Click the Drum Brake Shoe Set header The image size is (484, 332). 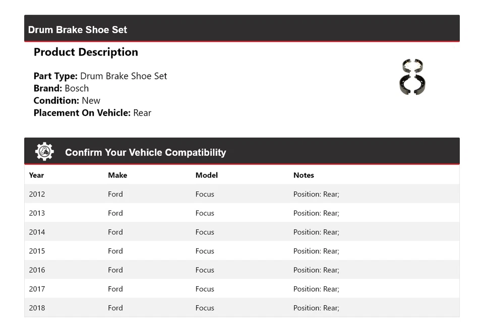[x=78, y=30]
